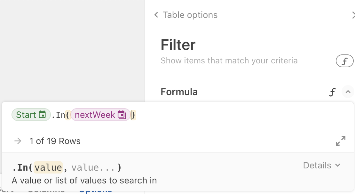Click the chevron next to Details

pyautogui.click(x=337, y=165)
